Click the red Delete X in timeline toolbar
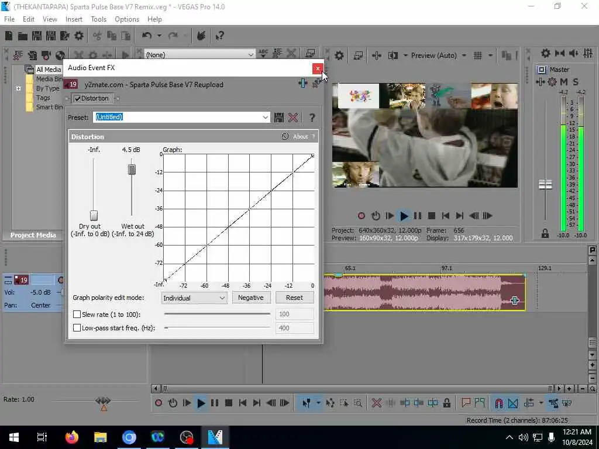Viewport: 599px width, 449px height. (x=376, y=403)
